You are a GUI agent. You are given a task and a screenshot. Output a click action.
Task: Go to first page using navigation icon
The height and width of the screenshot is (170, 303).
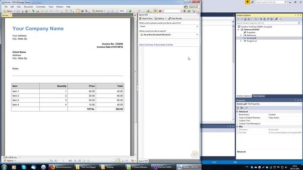click(52, 161)
